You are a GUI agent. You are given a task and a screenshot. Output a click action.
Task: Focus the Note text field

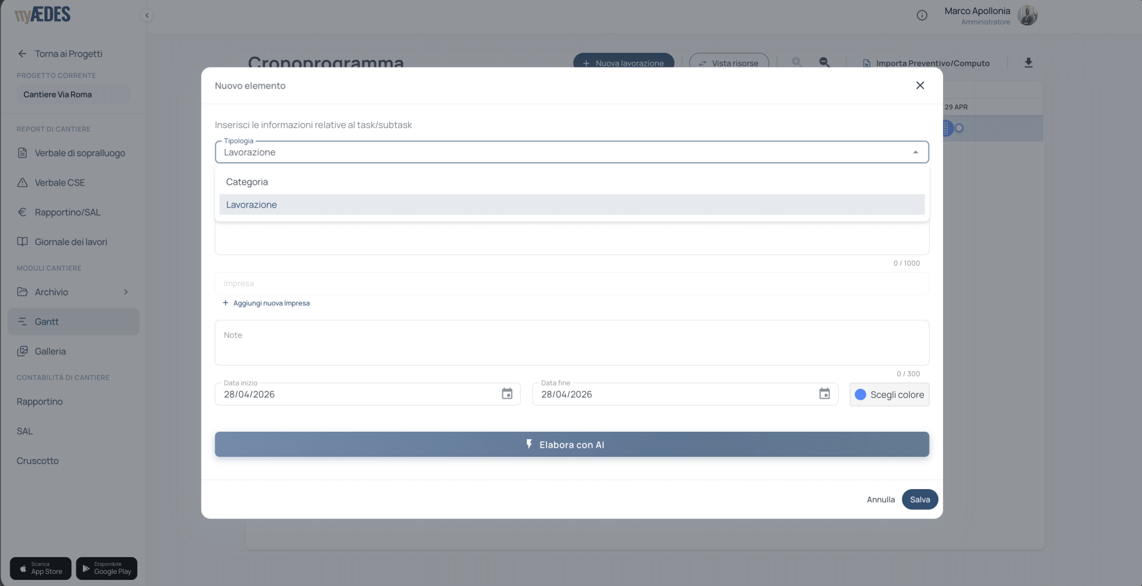pos(572,343)
